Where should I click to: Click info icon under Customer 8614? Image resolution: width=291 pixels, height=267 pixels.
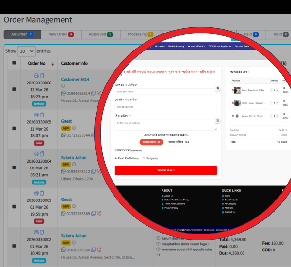click(63, 86)
